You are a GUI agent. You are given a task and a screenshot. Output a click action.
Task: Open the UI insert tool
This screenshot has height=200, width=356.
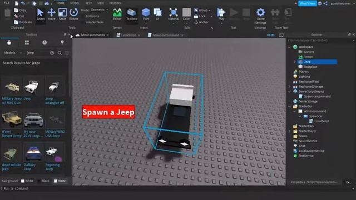[157, 14]
